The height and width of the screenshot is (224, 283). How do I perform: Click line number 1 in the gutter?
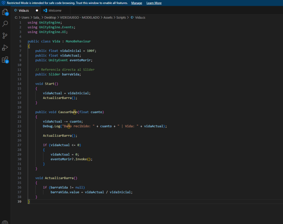[20, 23]
